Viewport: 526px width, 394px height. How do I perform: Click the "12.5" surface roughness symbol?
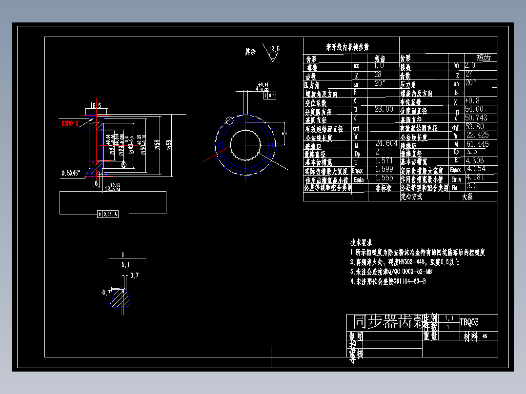pyautogui.click(x=274, y=52)
